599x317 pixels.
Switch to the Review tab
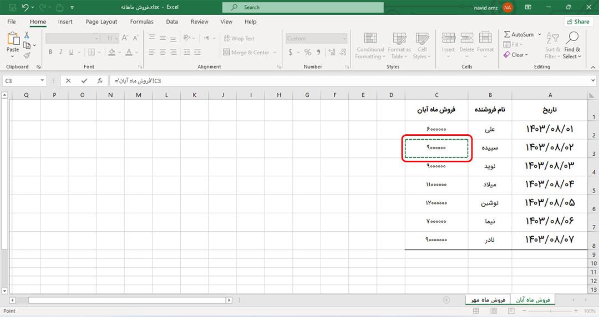(200, 22)
